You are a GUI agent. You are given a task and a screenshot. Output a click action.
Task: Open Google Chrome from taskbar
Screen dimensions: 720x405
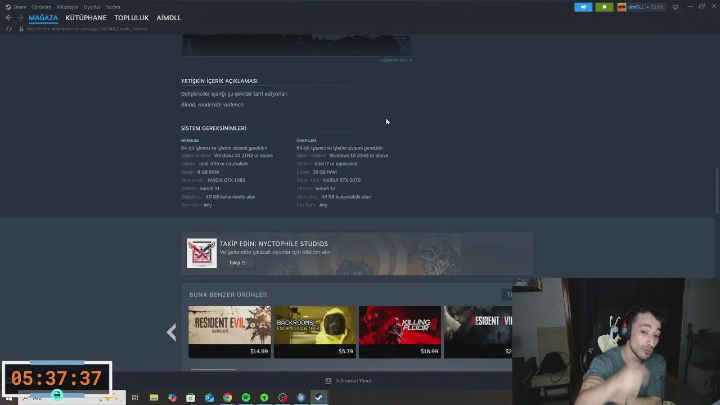(227, 398)
